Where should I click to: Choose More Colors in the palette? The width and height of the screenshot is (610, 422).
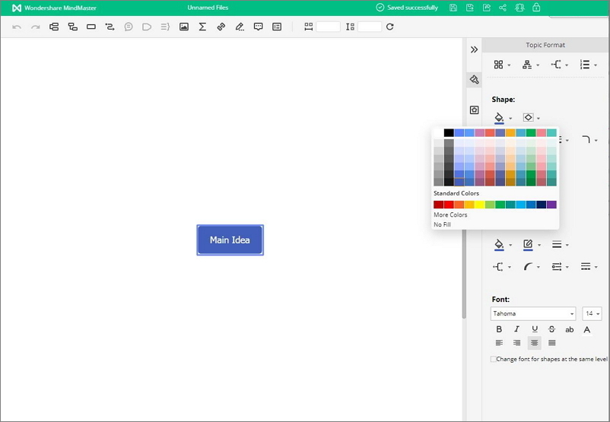tap(450, 215)
